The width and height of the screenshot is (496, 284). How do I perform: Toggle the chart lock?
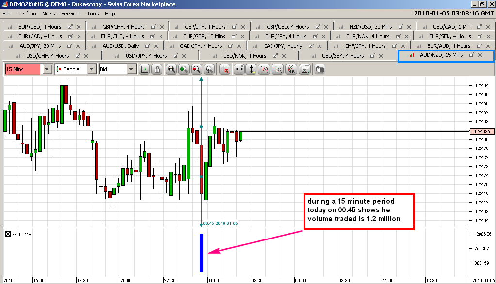157,69
